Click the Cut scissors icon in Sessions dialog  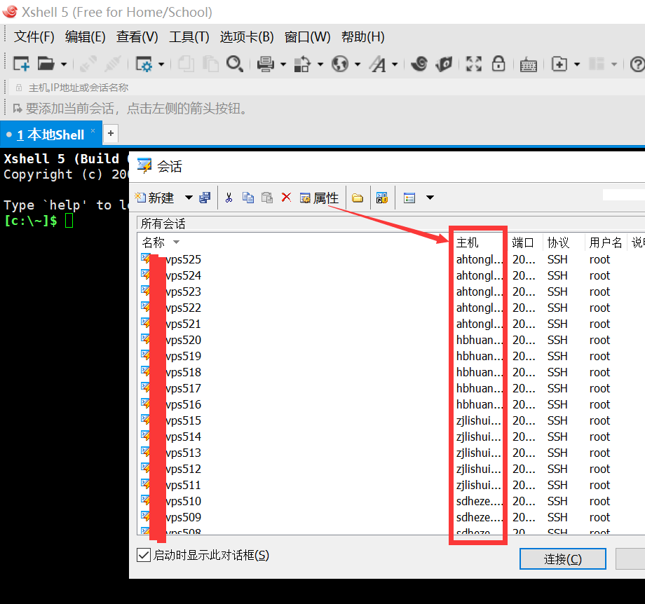click(229, 198)
